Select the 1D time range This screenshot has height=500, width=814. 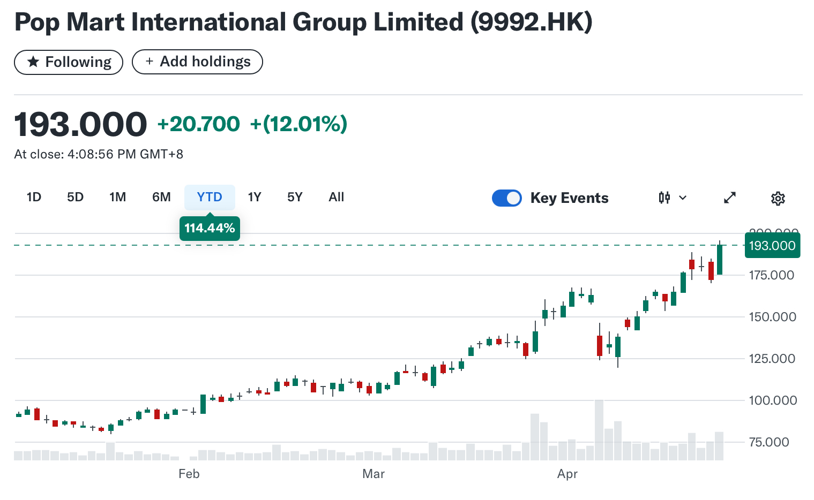click(x=34, y=198)
